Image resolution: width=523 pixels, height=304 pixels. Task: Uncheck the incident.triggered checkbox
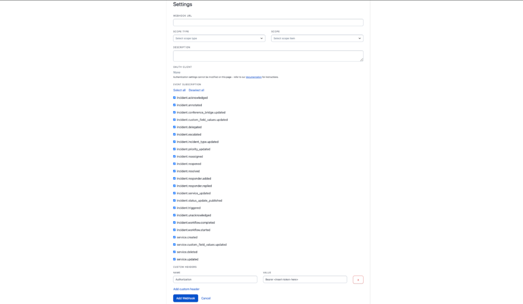(175, 208)
